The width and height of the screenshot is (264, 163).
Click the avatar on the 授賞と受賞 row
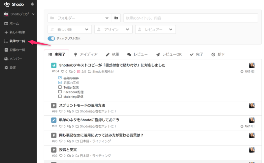[x=252, y=150]
